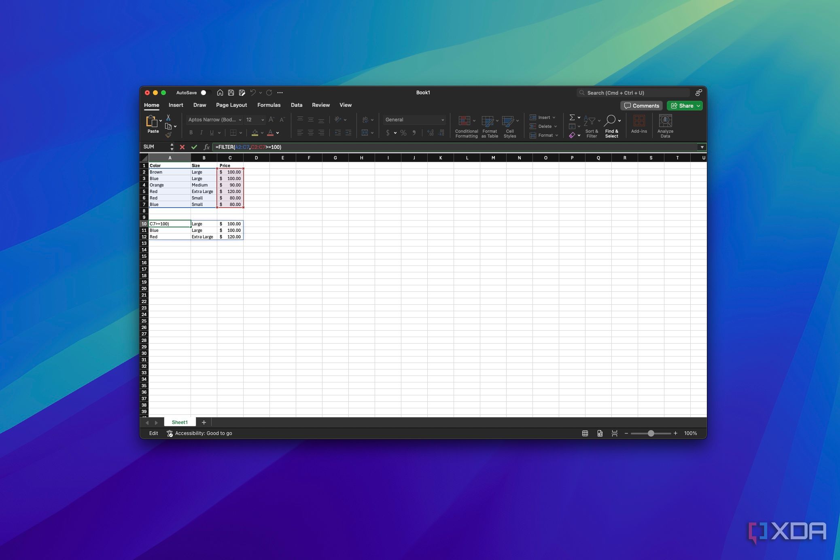Open the Add-ins button

[639, 124]
